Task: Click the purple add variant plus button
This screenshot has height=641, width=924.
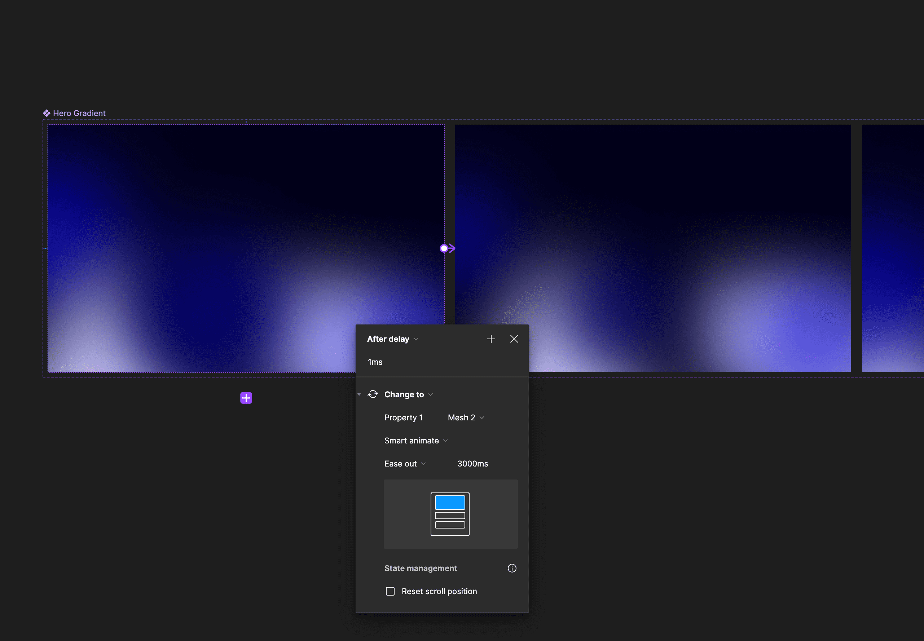Action: [246, 398]
